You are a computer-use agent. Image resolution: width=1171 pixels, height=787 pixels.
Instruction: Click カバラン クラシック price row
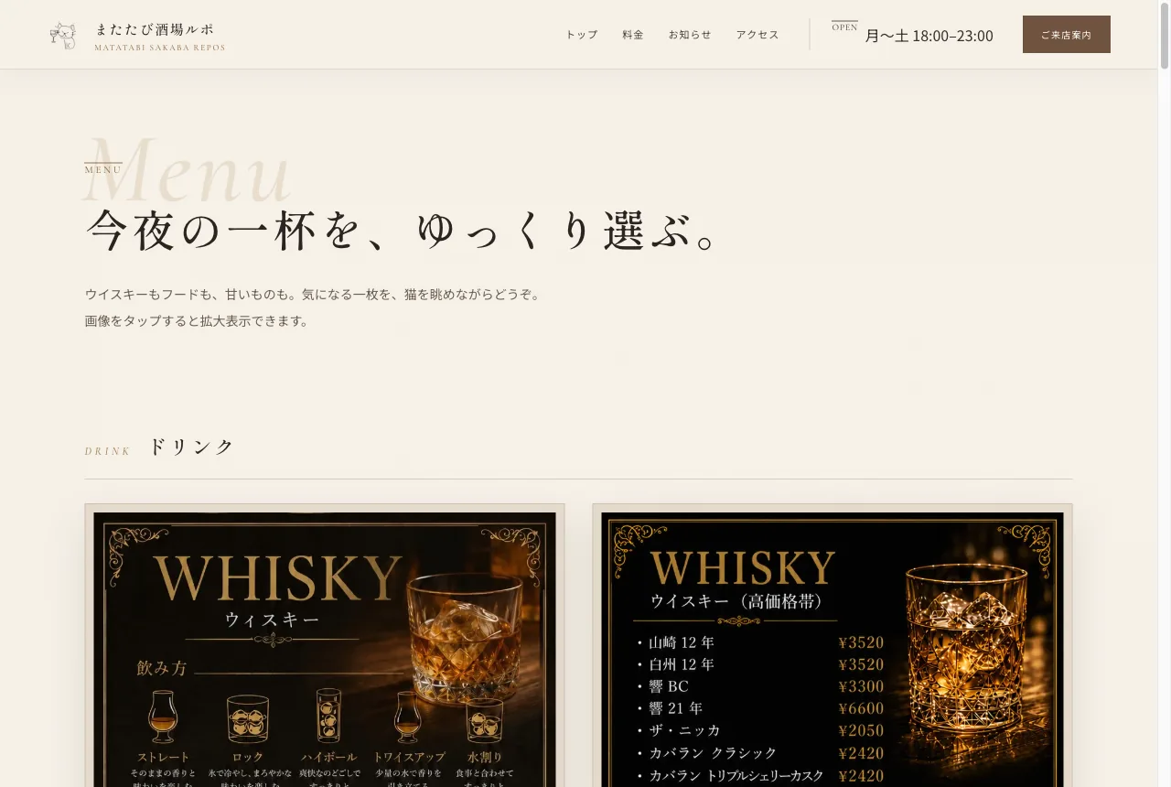tap(759, 753)
